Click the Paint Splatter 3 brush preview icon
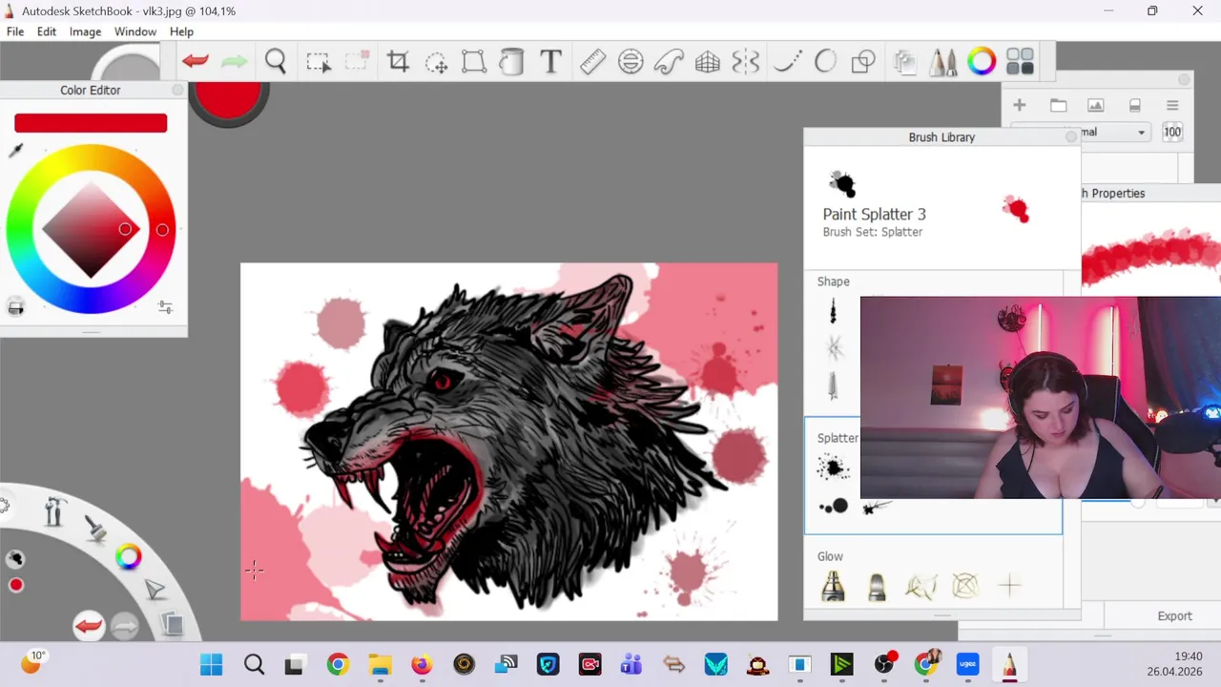The height and width of the screenshot is (687, 1221). (x=842, y=183)
